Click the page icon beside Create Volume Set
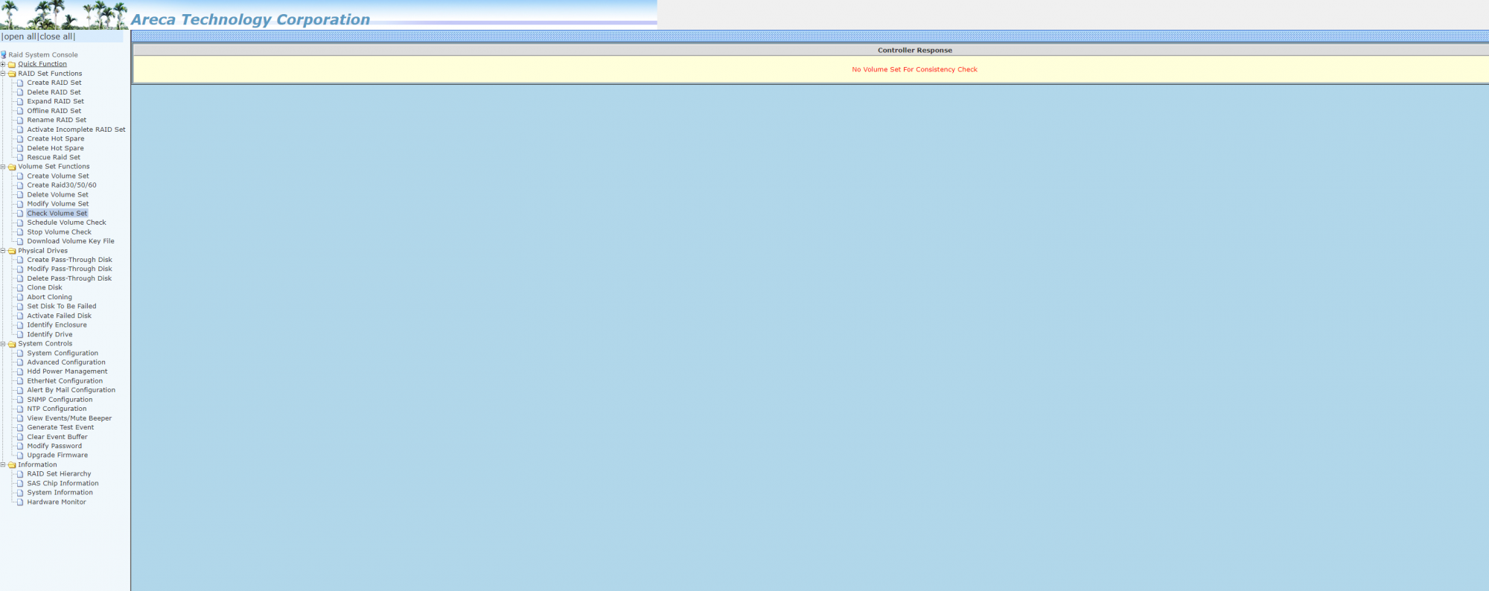1489x591 pixels. pos(21,176)
